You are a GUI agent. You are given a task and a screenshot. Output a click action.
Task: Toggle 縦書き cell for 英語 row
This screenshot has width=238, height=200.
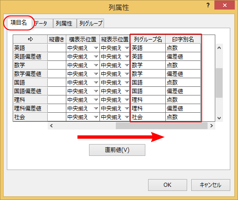(x=57, y=48)
